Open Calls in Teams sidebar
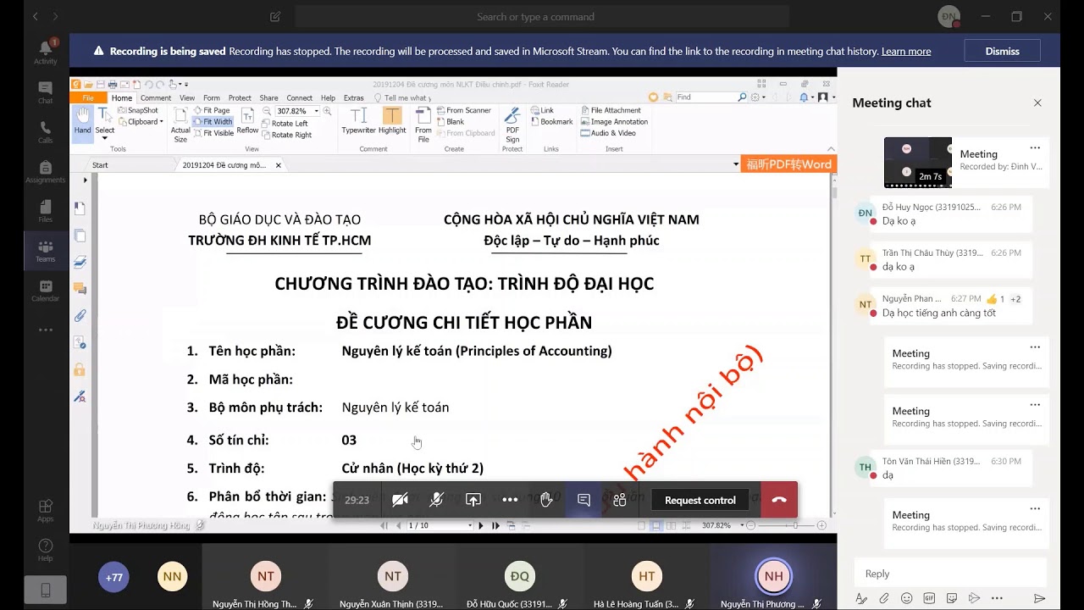Image resolution: width=1084 pixels, height=610 pixels. (x=46, y=132)
